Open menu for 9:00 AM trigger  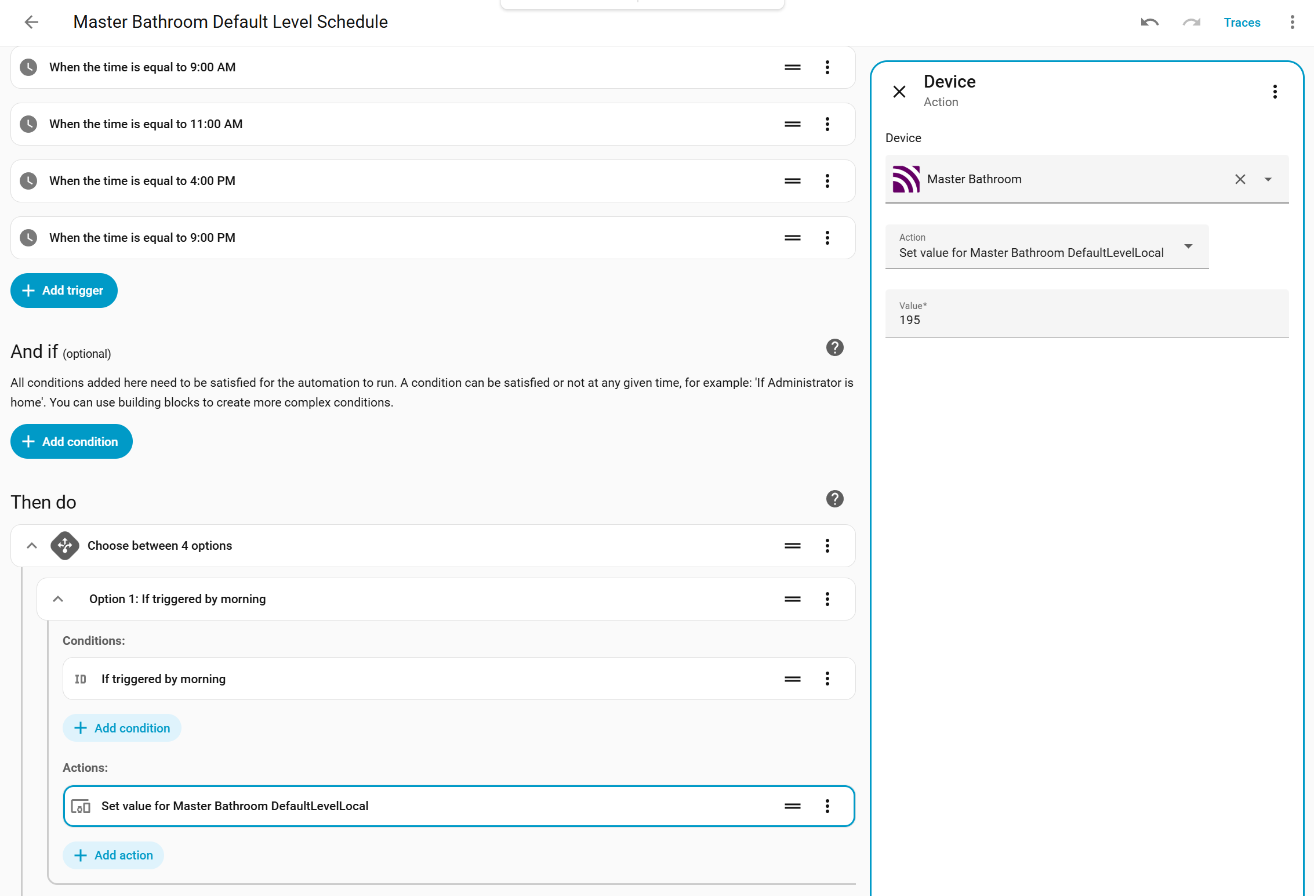point(827,67)
